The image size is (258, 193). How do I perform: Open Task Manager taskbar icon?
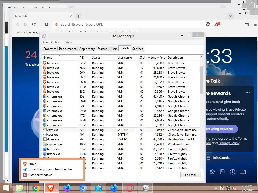click(x=145, y=188)
